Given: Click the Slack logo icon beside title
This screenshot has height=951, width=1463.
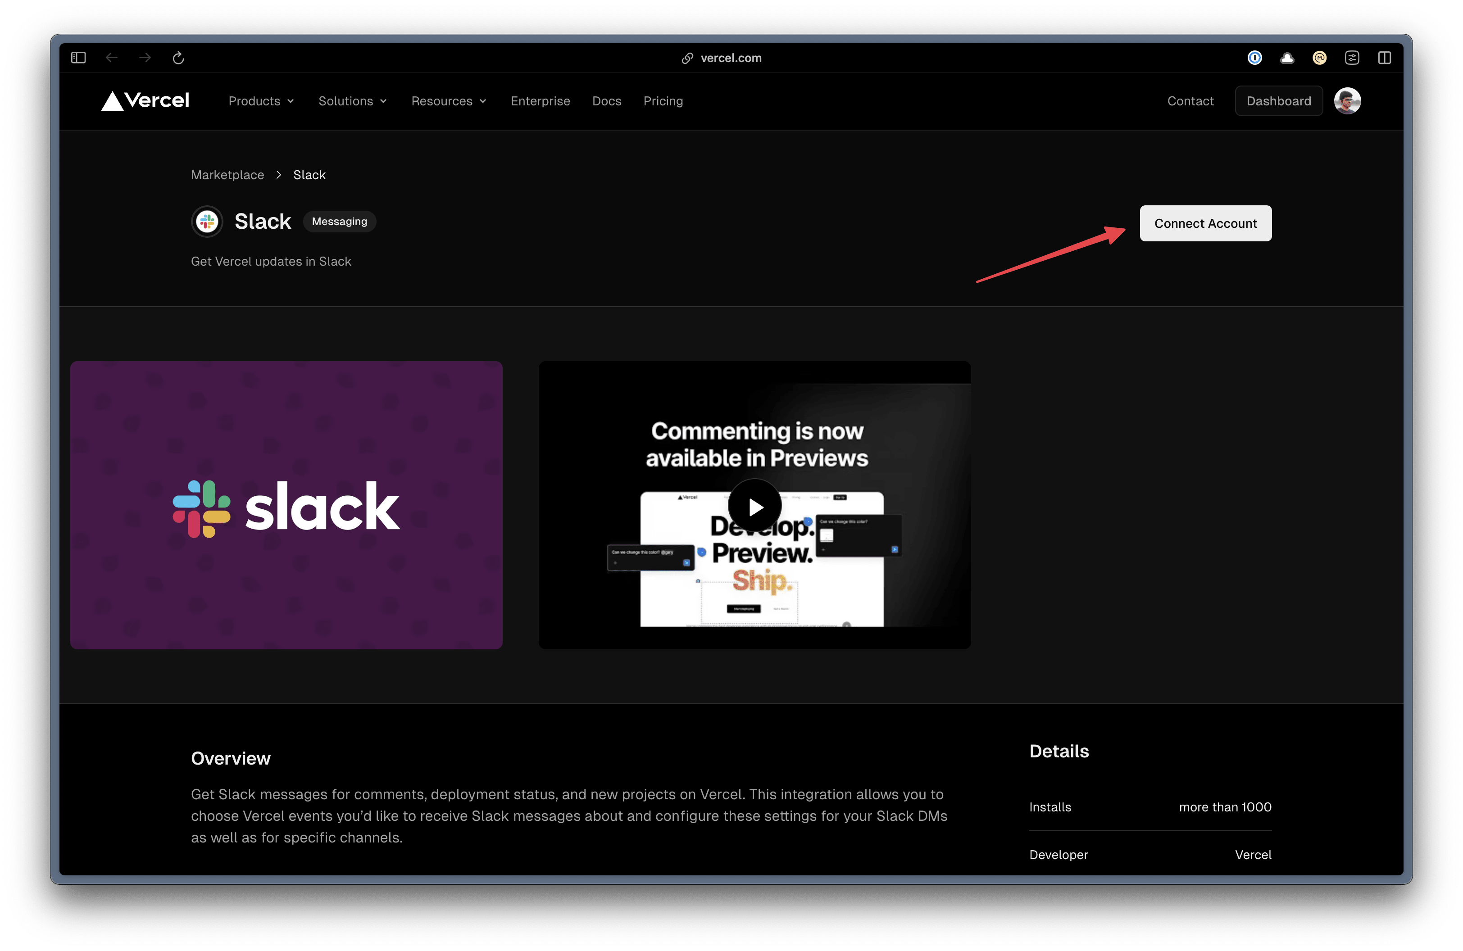Looking at the screenshot, I should [207, 221].
